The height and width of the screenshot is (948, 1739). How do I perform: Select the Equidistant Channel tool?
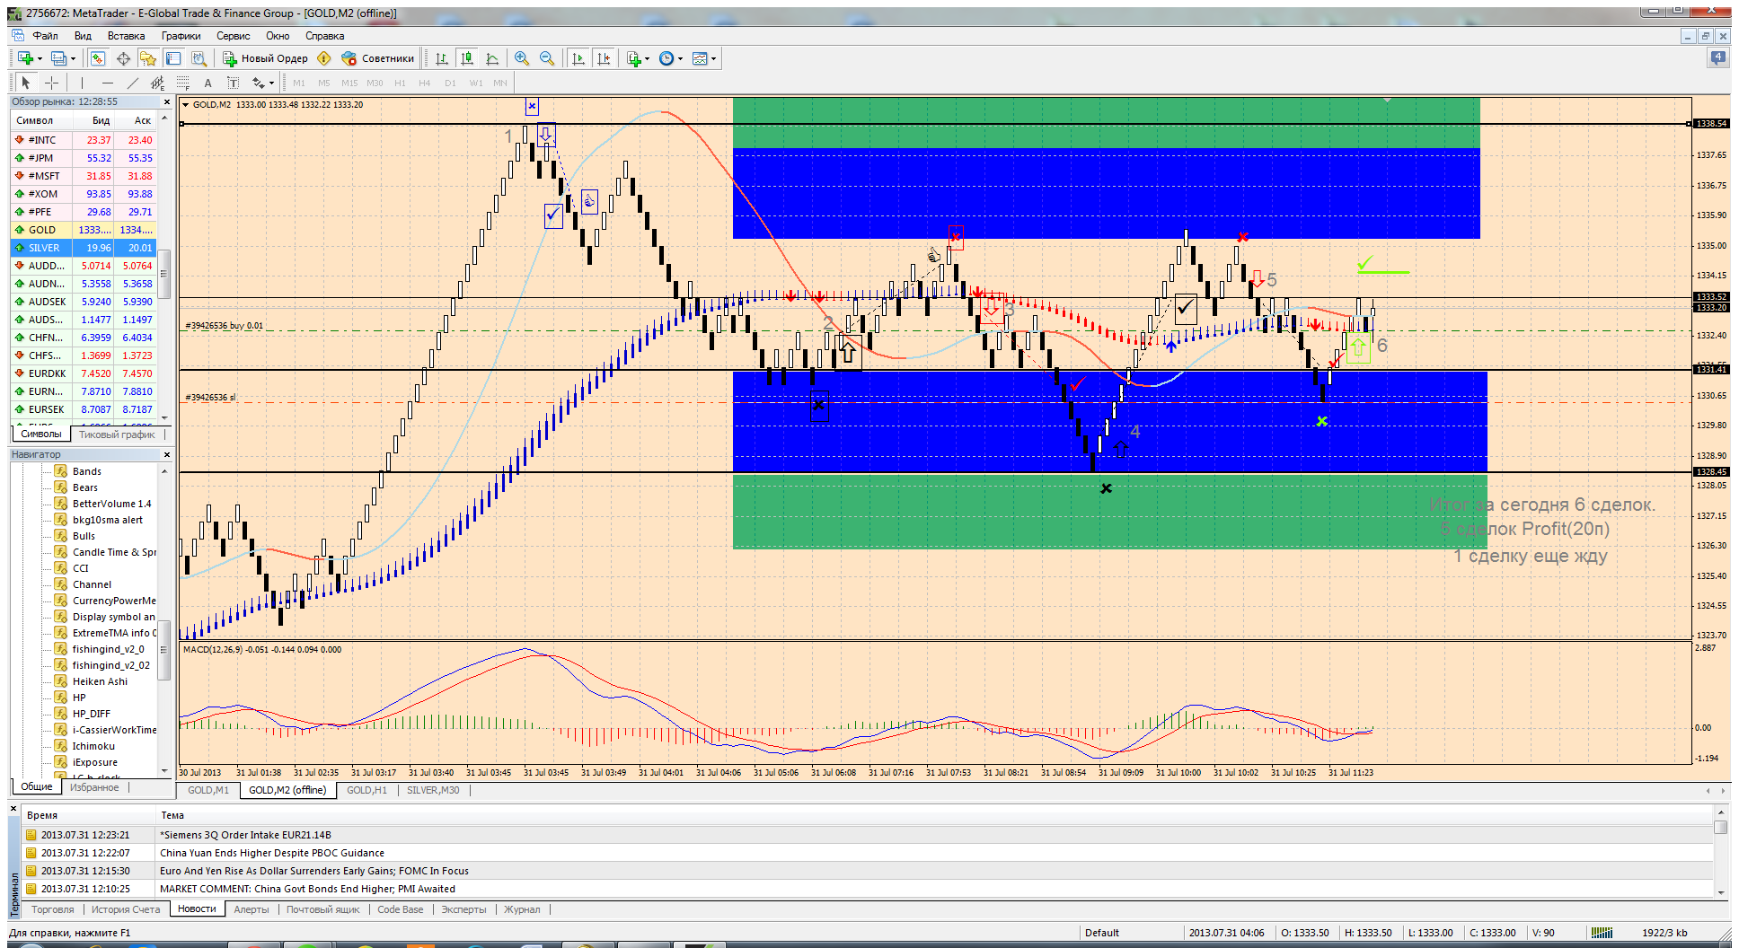(158, 83)
